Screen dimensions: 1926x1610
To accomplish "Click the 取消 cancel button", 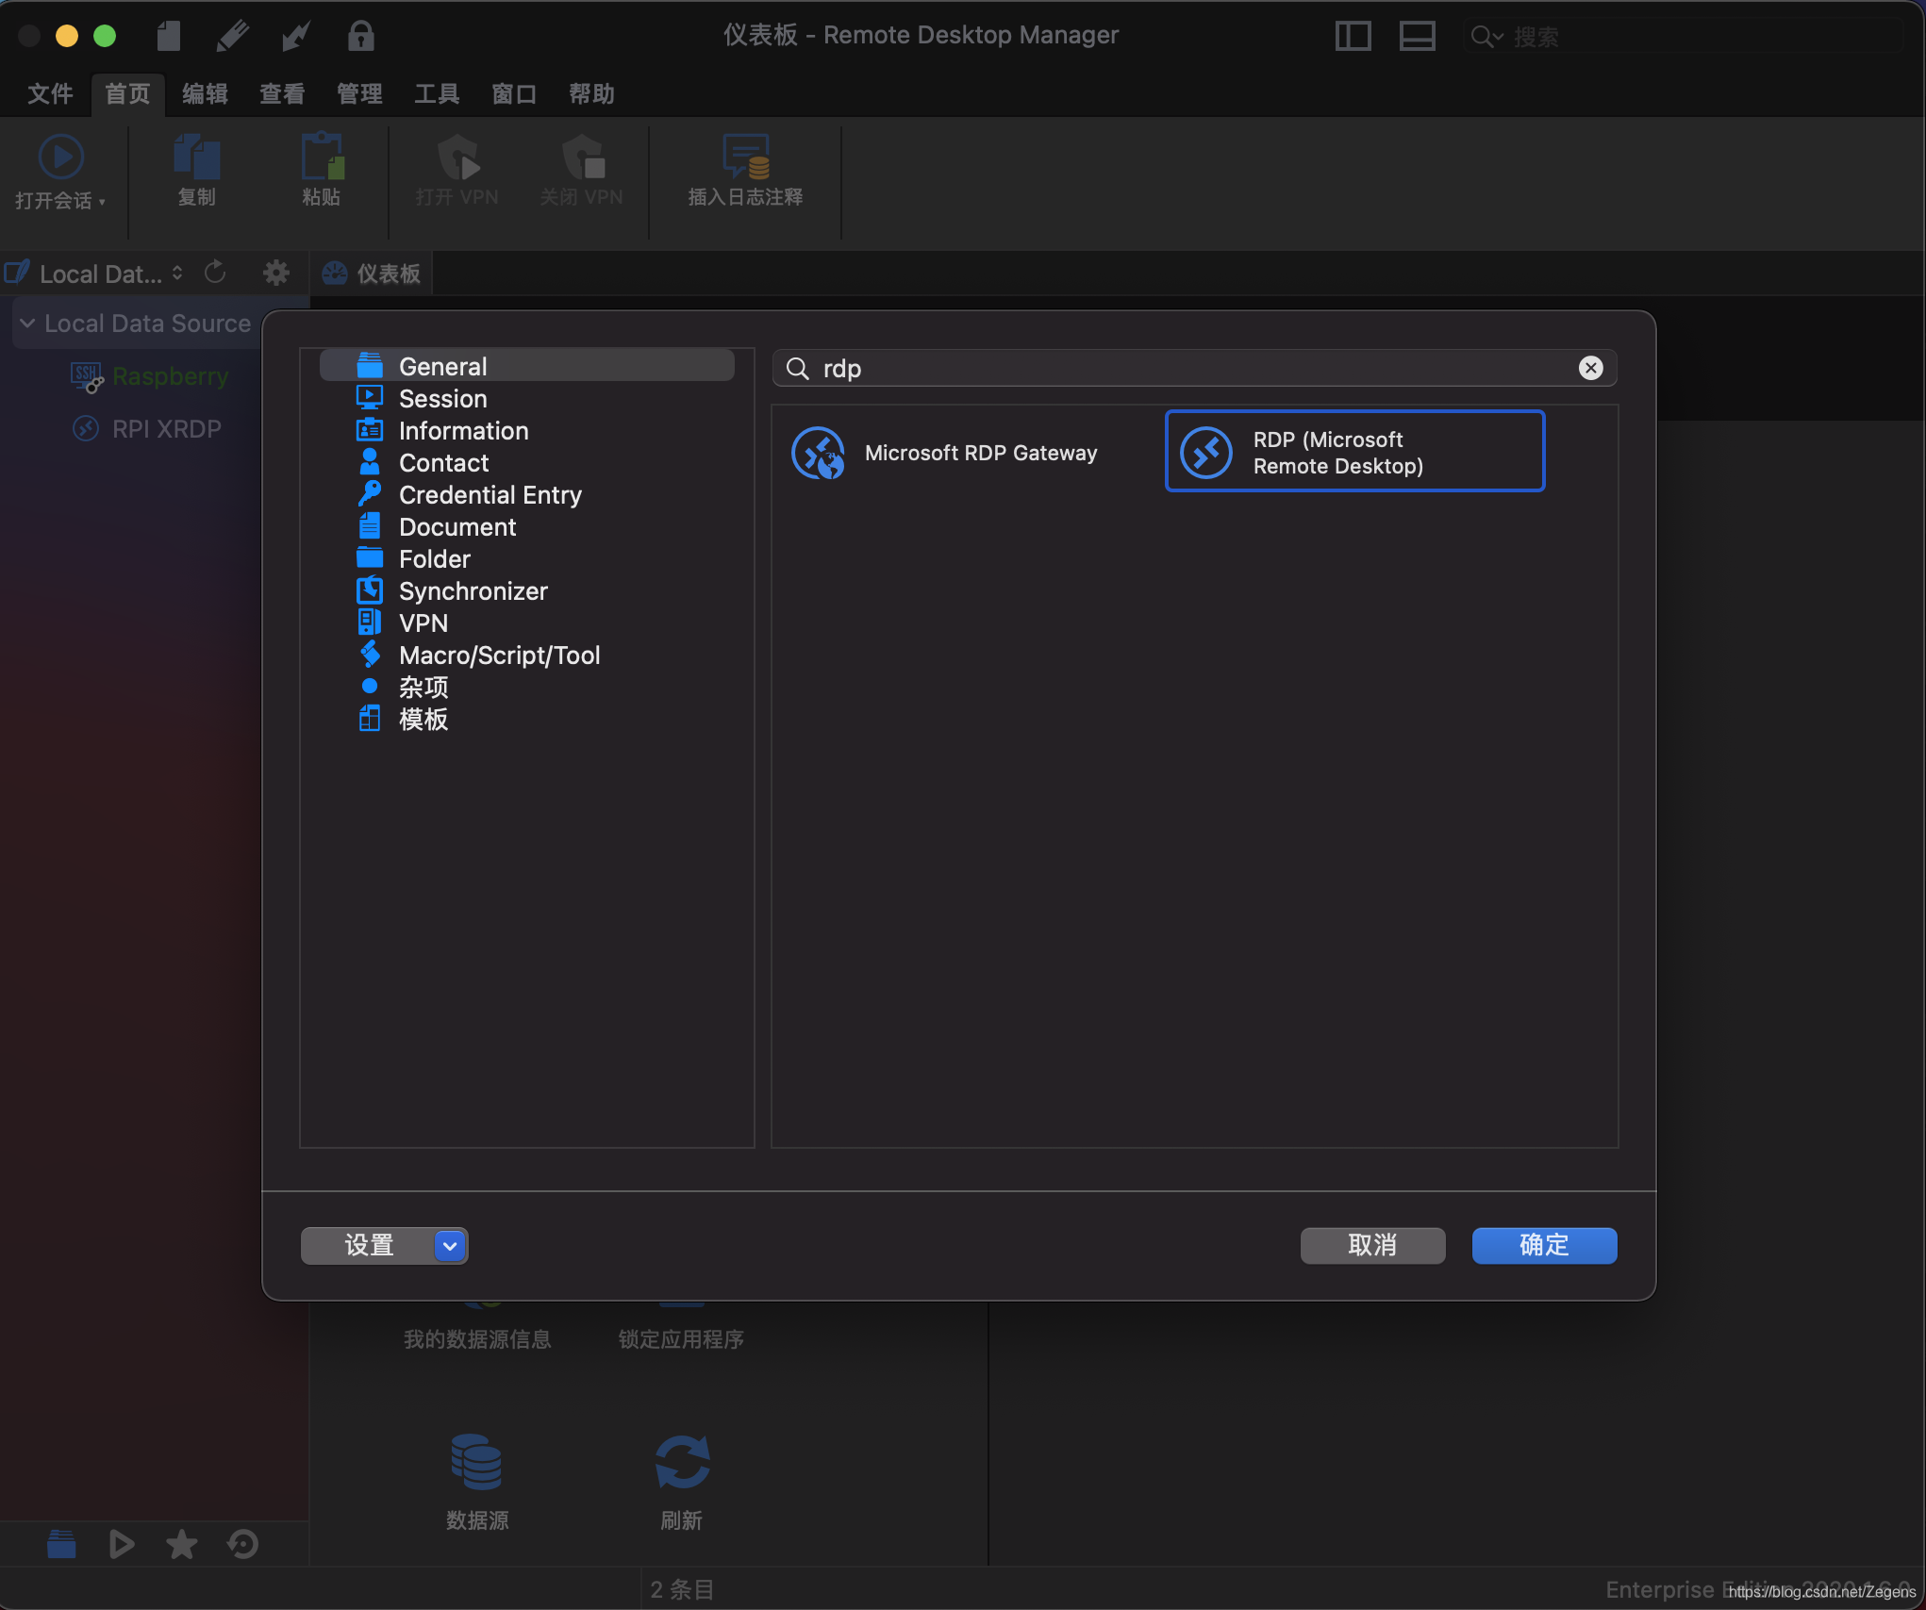I will (1372, 1245).
